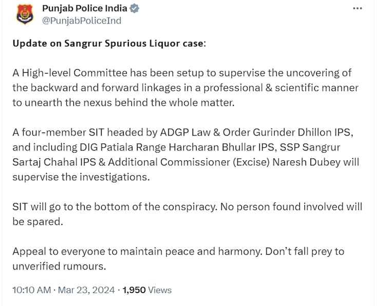Click the bold Sangrur Spurious Liquor heading
The height and width of the screenshot is (306, 385).
tap(108, 43)
